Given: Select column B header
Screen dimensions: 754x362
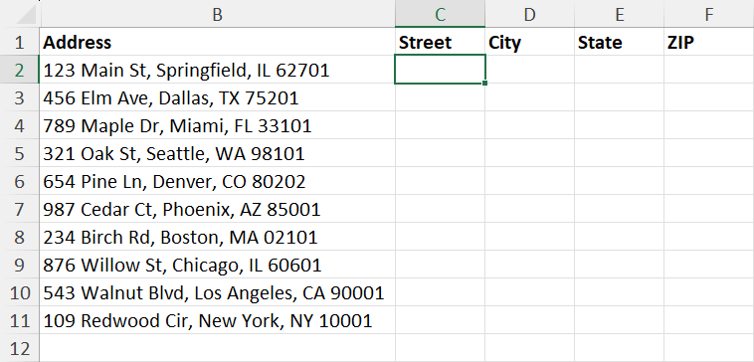Looking at the screenshot, I should coord(218,15).
